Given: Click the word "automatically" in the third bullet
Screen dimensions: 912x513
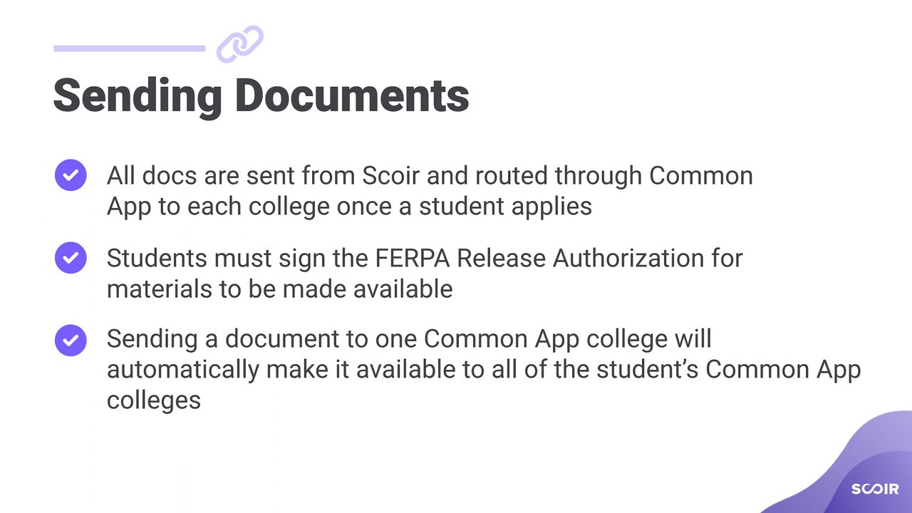Looking at the screenshot, I should click(x=181, y=370).
